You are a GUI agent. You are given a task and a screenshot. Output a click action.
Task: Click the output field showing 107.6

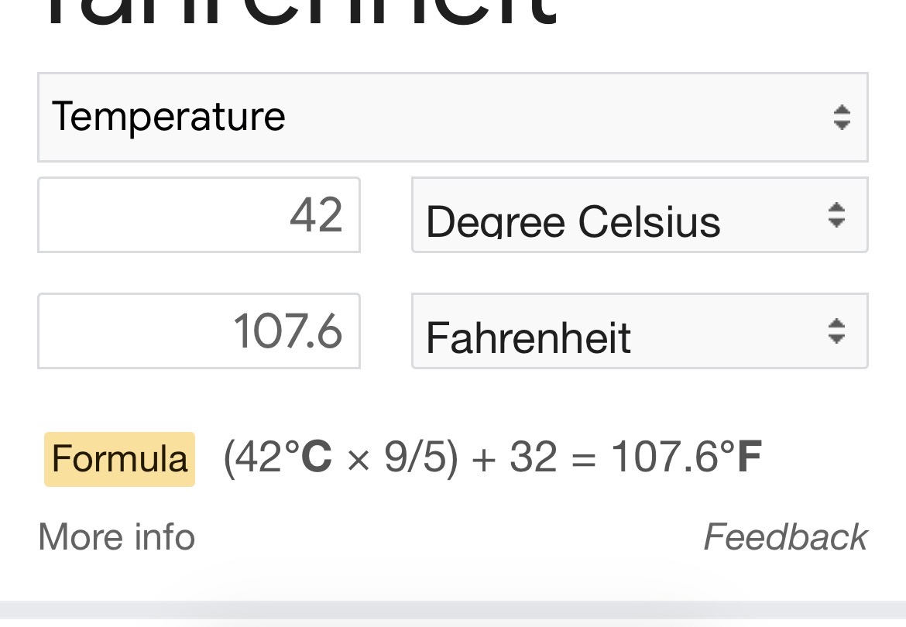pyautogui.click(x=199, y=331)
